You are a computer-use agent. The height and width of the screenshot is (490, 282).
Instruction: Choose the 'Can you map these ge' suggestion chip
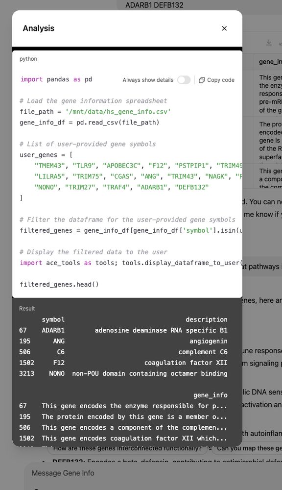coord(247,448)
